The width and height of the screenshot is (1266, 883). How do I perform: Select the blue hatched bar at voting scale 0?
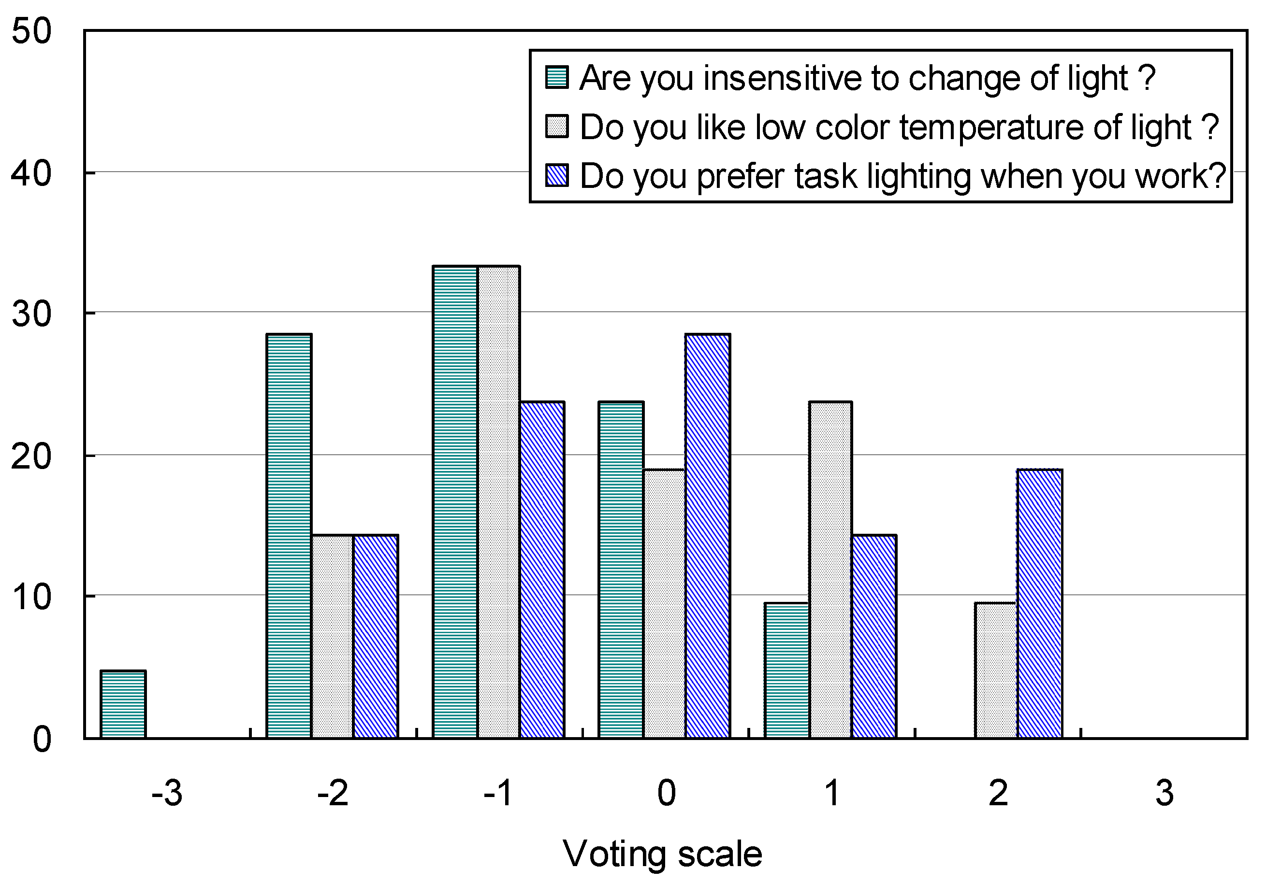click(x=707, y=535)
